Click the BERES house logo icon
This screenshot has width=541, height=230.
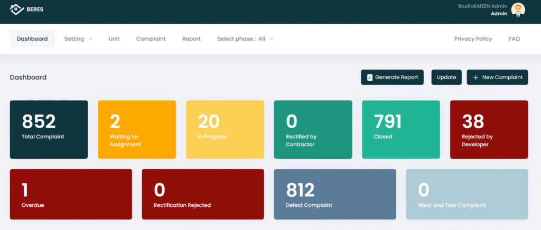[17, 9]
